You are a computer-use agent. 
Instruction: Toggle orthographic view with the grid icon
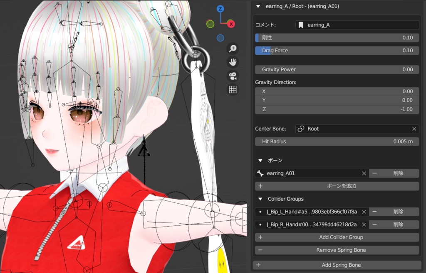tap(233, 89)
